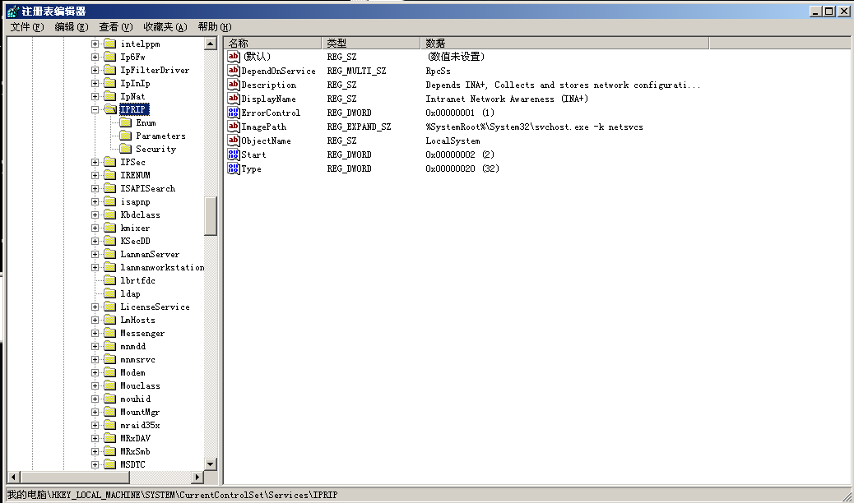
Task: Open the 收藏夹 menu
Action: pyautogui.click(x=165, y=27)
